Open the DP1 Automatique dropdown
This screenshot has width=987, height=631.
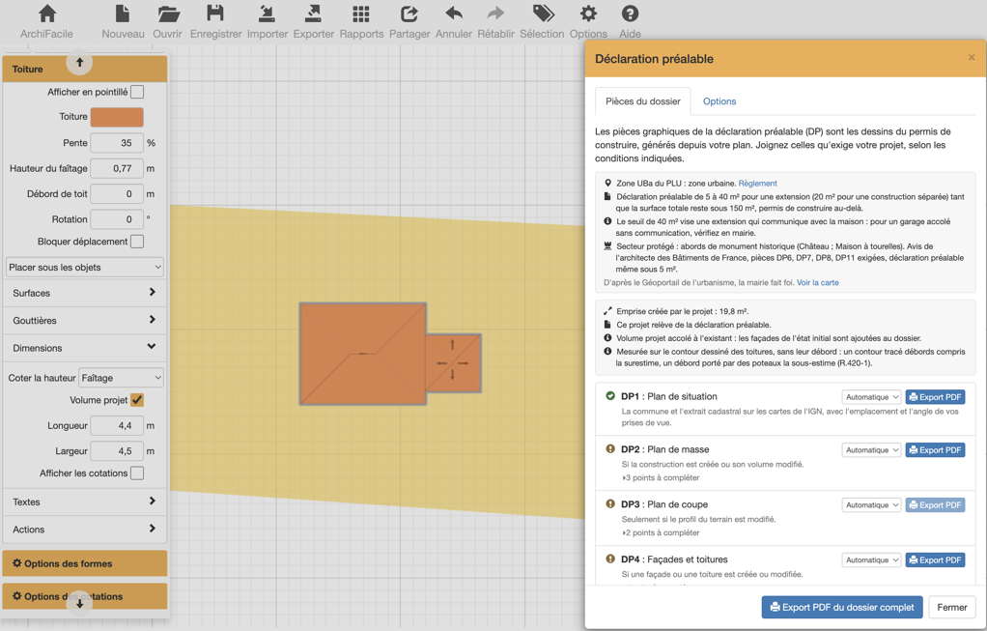[x=872, y=397]
